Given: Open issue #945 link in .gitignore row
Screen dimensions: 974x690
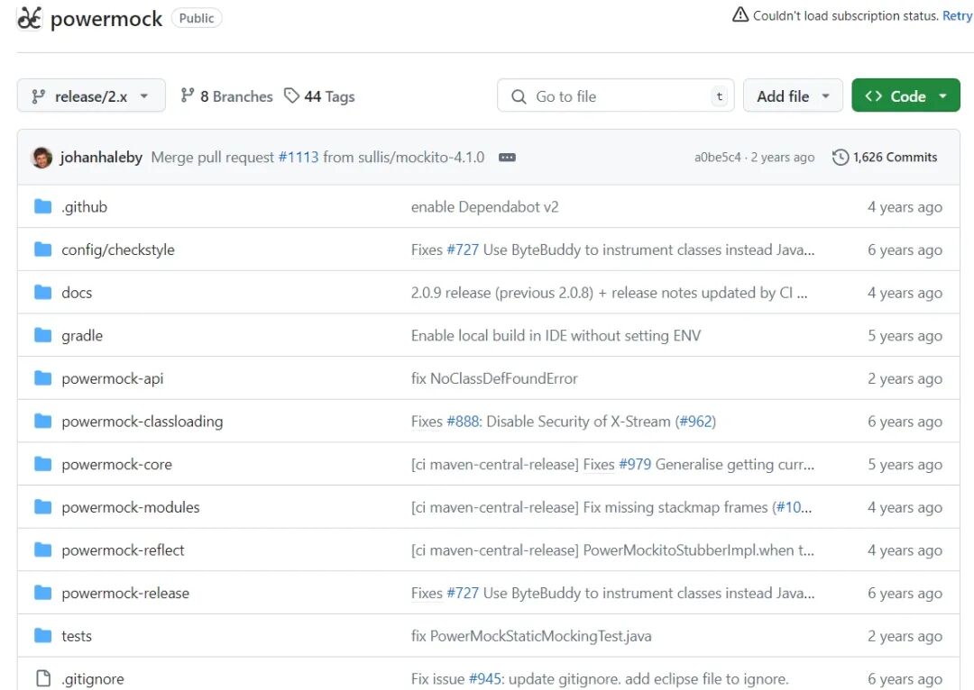Looking at the screenshot, I should (485, 679).
